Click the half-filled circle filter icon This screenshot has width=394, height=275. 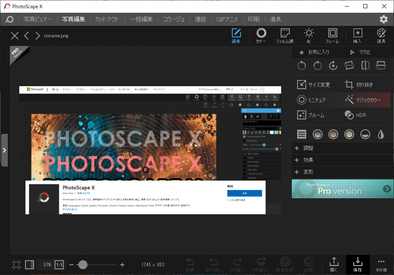point(365,134)
